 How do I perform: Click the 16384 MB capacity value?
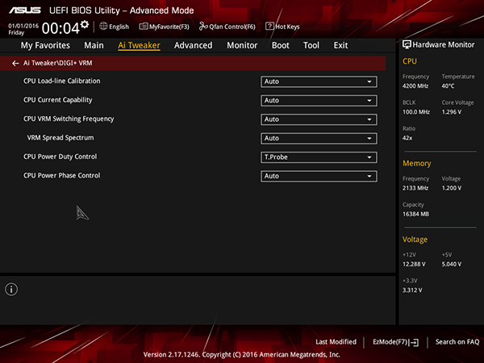(x=415, y=214)
